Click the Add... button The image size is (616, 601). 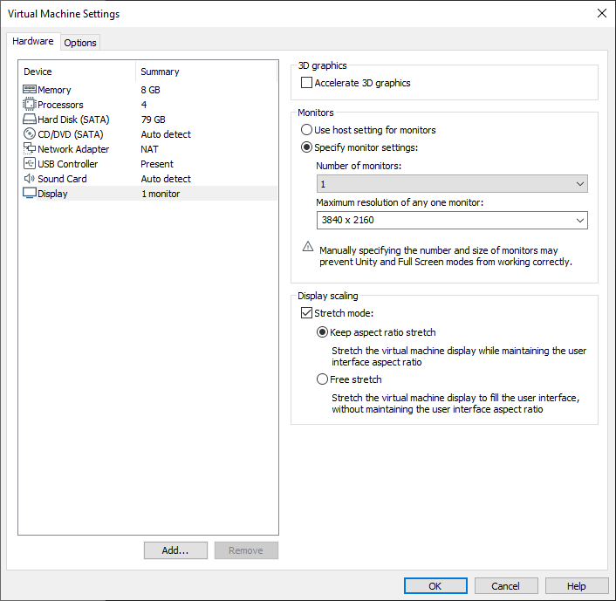[x=175, y=550]
